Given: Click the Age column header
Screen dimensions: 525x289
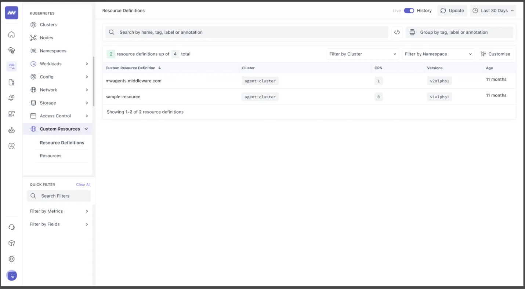Looking at the screenshot, I should click(x=489, y=68).
